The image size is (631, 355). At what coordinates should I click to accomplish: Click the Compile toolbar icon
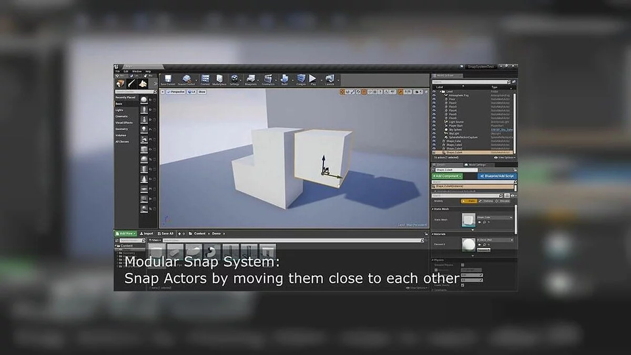301,79
